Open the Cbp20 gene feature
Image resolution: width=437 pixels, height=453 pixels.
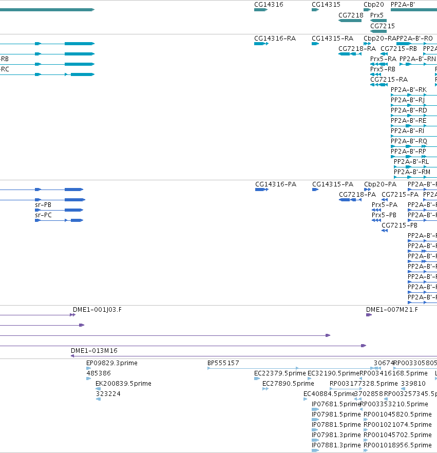pos(367,10)
